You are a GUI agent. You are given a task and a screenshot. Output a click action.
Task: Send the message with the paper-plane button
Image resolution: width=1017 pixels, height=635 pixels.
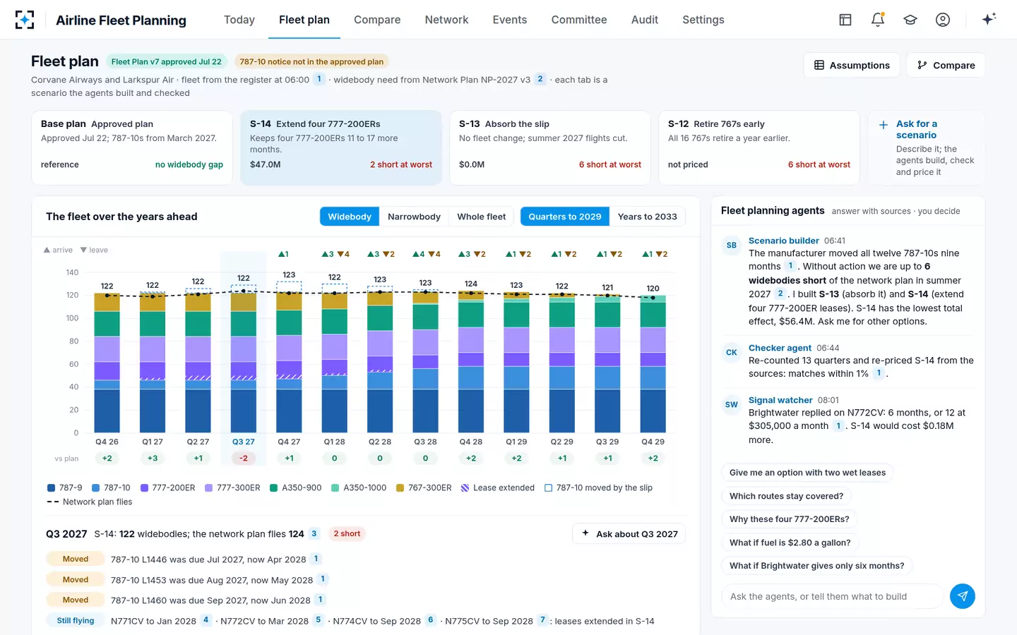tap(963, 596)
